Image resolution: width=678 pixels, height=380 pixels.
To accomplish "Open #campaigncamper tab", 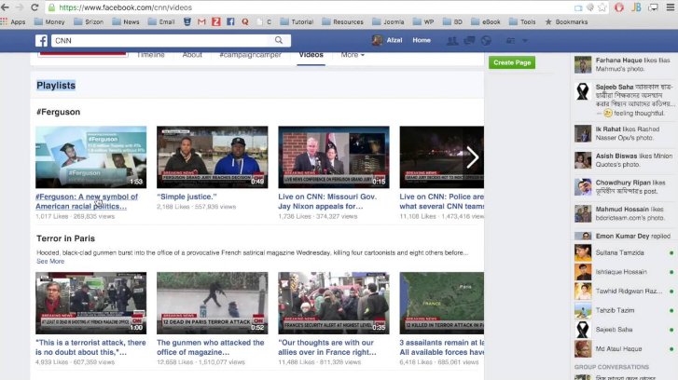I will point(250,55).
